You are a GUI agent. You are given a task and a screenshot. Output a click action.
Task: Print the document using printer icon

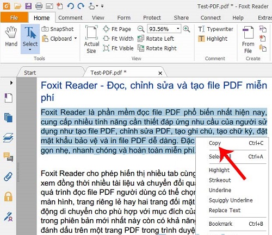pyautogui.click(x=39, y=6)
